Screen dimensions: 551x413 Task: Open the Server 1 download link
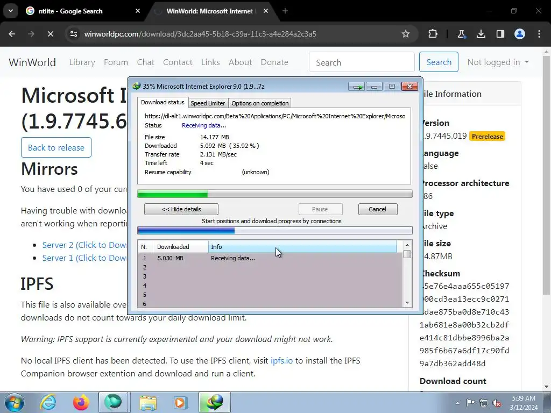(84, 258)
